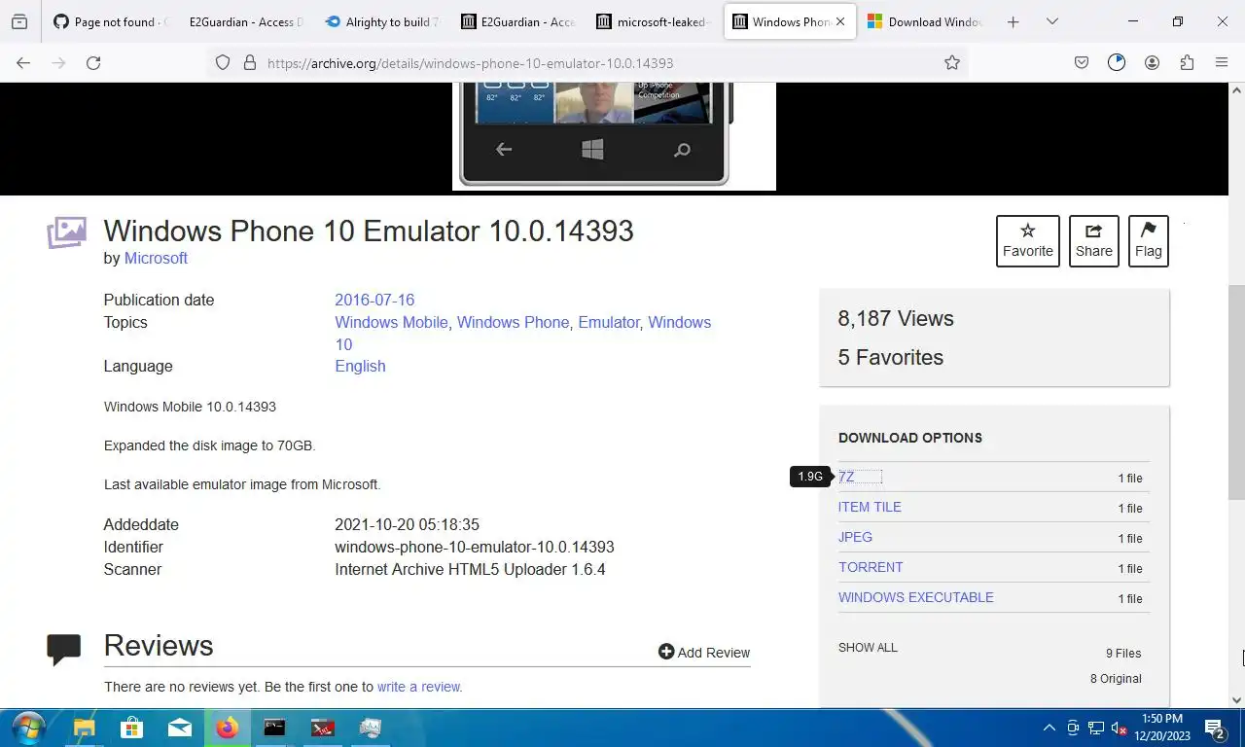The image size is (1245, 747).
Task: Reload the current page
Action: tap(93, 62)
